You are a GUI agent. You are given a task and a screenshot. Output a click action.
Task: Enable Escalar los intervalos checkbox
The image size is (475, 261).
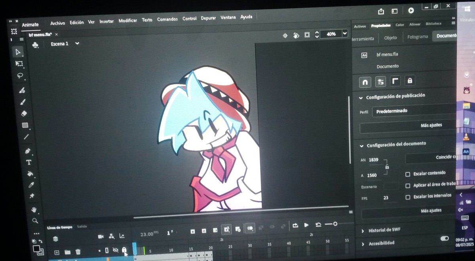point(408,197)
